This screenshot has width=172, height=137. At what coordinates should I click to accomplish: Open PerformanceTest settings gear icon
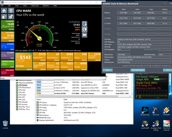pyautogui.click(x=11, y=17)
